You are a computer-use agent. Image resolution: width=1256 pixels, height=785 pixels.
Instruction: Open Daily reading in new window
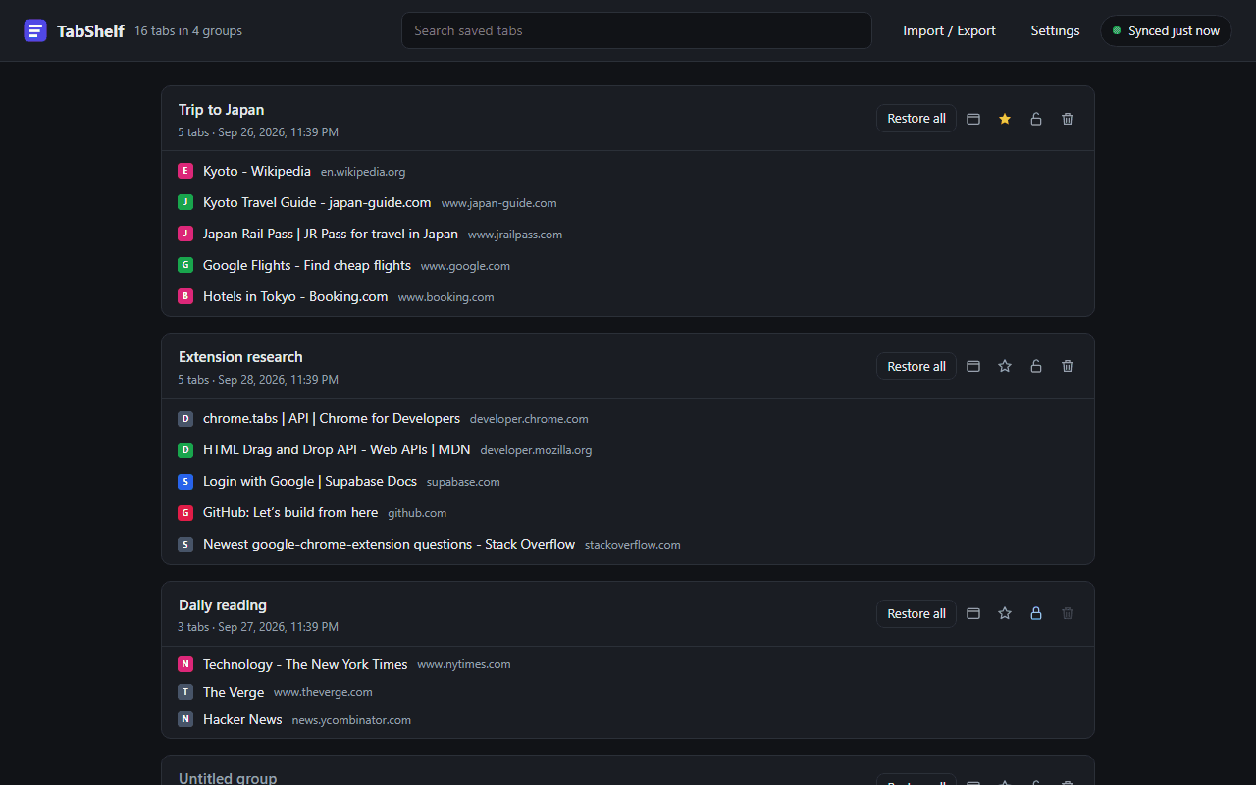(x=973, y=613)
